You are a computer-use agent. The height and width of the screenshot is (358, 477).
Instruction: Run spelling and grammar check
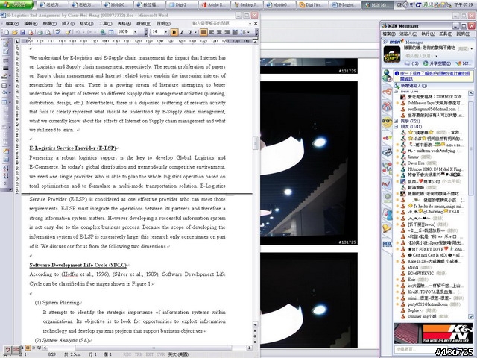coord(58,32)
